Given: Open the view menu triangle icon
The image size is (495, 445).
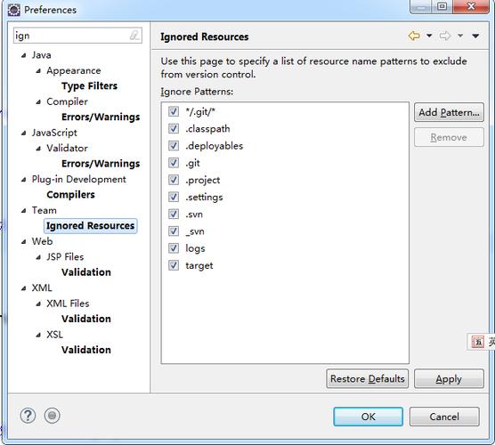Looking at the screenshot, I should (x=475, y=36).
